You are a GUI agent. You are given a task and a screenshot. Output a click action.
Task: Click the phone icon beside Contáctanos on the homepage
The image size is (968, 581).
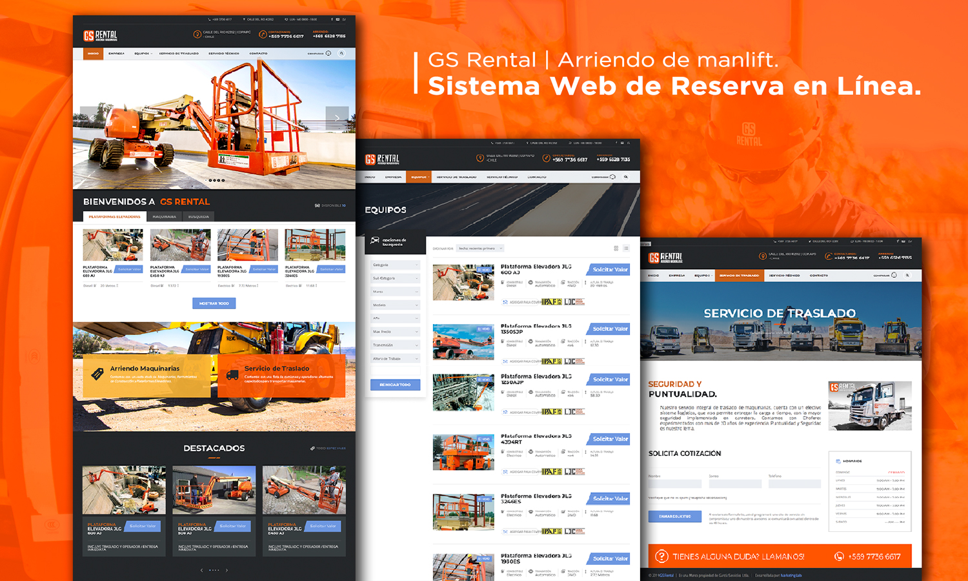263,34
